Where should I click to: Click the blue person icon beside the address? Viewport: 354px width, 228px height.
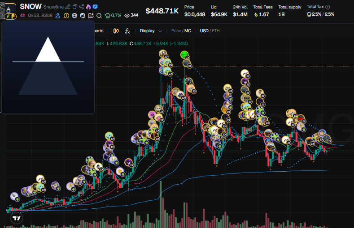click(x=58, y=16)
